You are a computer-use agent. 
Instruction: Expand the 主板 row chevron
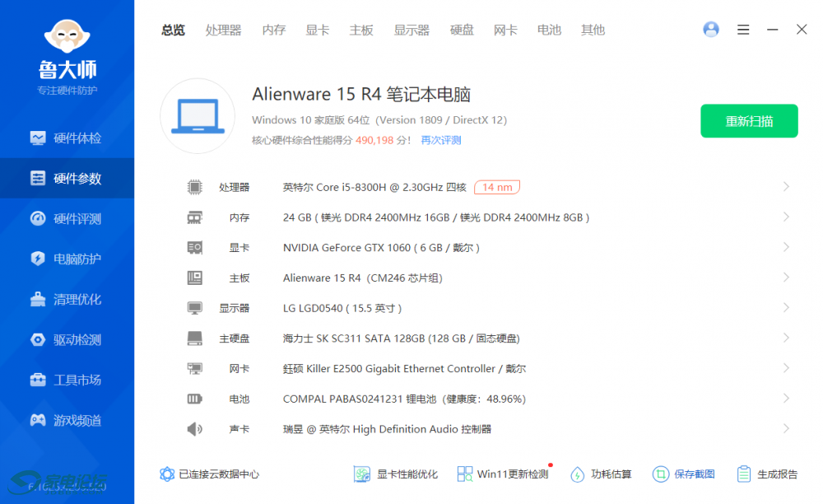point(786,278)
